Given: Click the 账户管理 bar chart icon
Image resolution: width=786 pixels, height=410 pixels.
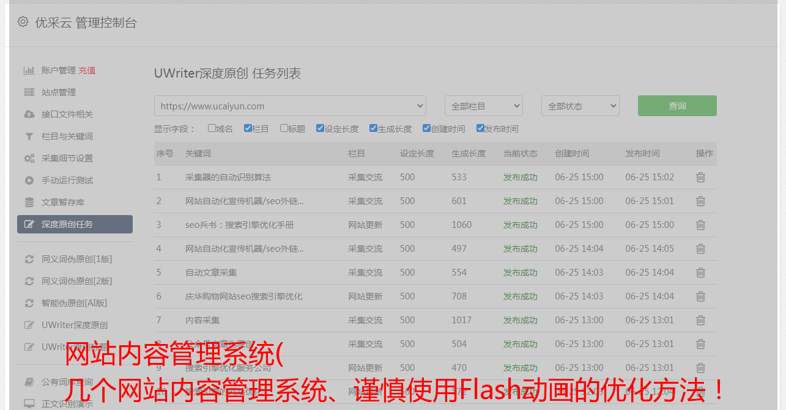Looking at the screenshot, I should pyautogui.click(x=29, y=70).
